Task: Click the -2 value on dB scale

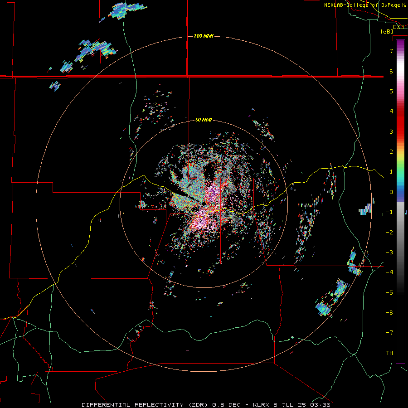Action: click(x=389, y=233)
